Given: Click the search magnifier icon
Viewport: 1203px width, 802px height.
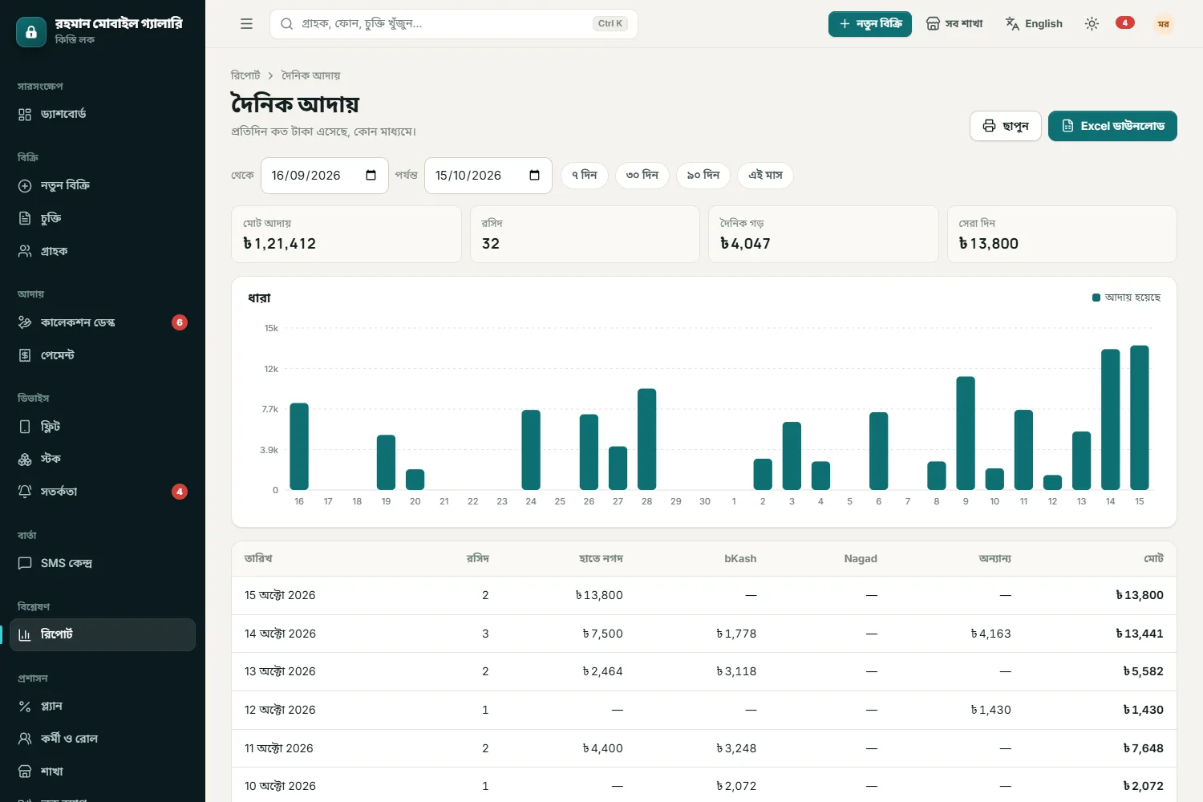Looking at the screenshot, I should pyautogui.click(x=286, y=24).
